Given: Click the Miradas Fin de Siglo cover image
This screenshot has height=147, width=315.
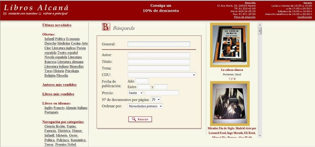Looking at the screenshot, I should pos(230,103).
